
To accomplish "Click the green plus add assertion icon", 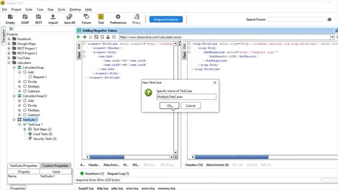I will pyautogui.click(x=84, y=37).
